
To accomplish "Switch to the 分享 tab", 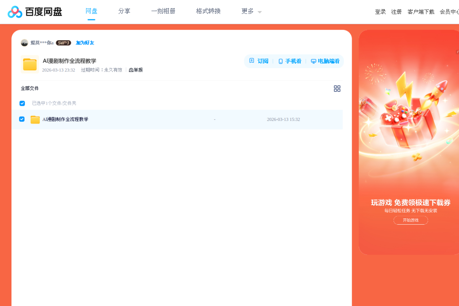I will point(124,11).
